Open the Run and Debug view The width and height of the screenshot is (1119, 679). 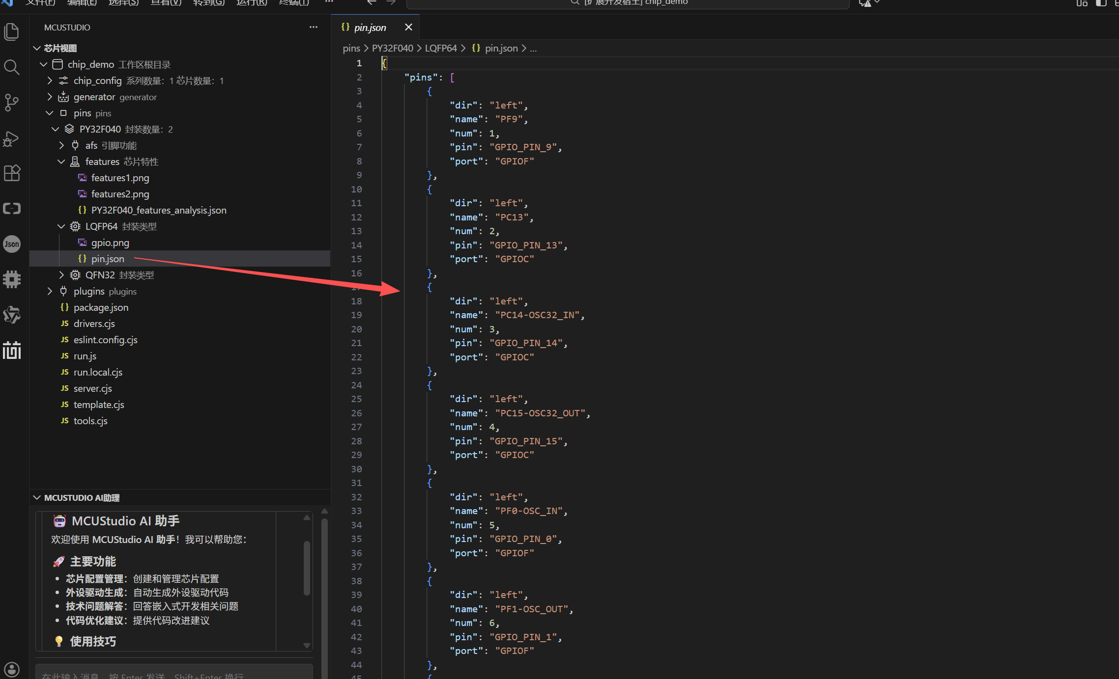11,138
